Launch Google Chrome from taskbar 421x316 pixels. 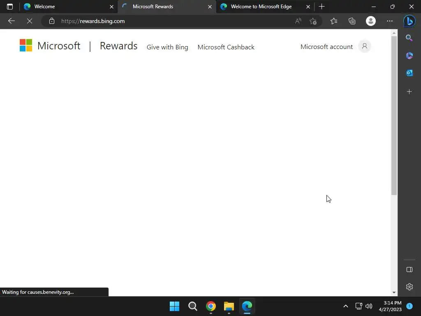[211, 306]
